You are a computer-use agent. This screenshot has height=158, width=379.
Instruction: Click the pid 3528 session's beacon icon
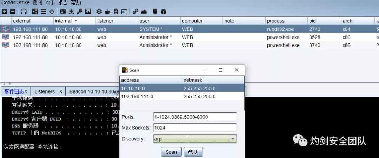pos(5,37)
